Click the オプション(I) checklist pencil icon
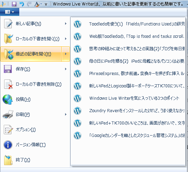Image resolution: width=188 pixels, height=172 pixels. (x=8, y=129)
